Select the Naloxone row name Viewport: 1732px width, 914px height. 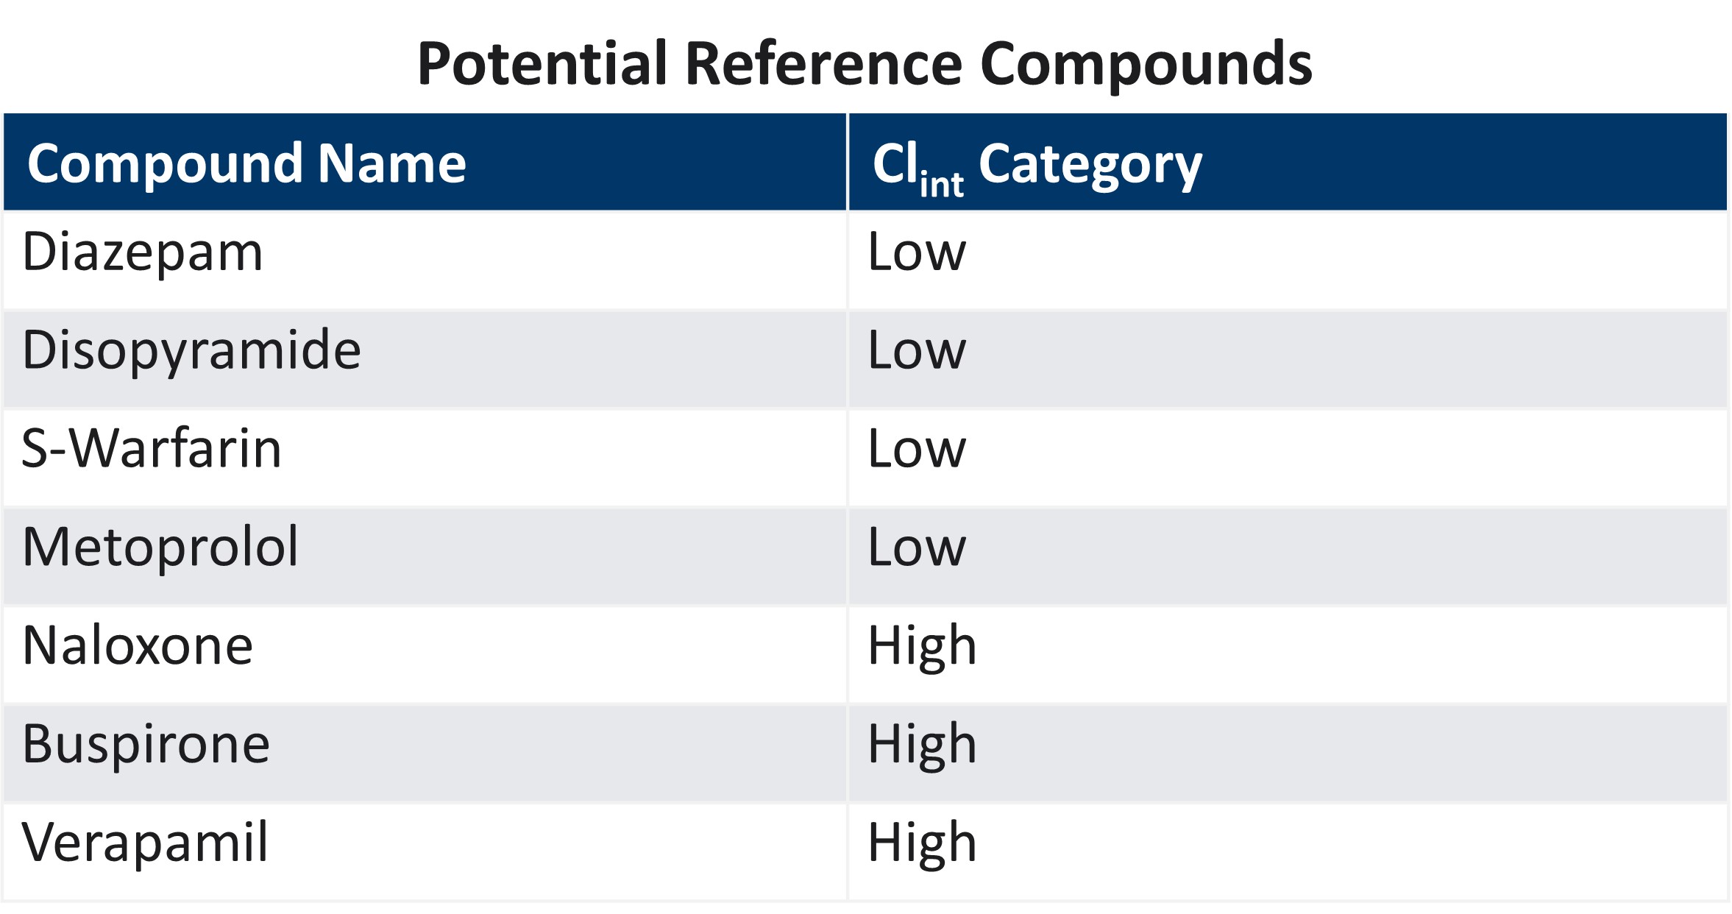tap(138, 645)
